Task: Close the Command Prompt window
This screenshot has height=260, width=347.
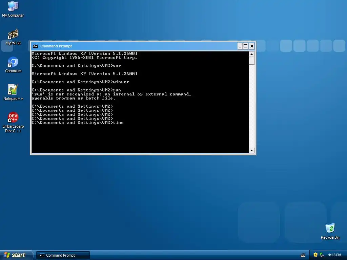Action: click(x=252, y=46)
